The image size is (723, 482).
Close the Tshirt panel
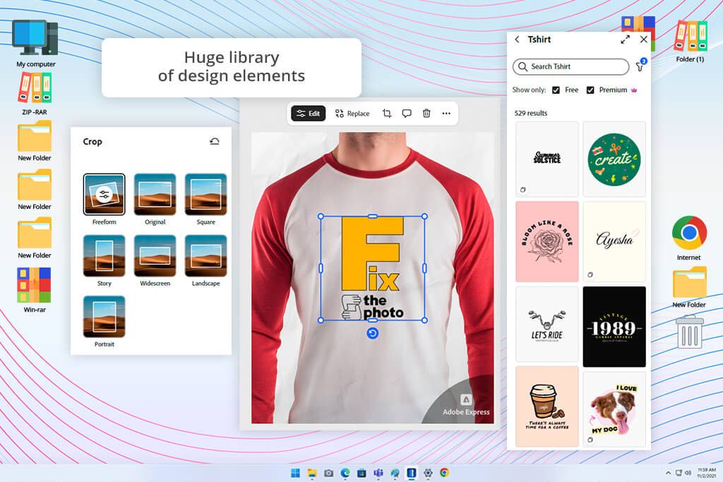[644, 40]
